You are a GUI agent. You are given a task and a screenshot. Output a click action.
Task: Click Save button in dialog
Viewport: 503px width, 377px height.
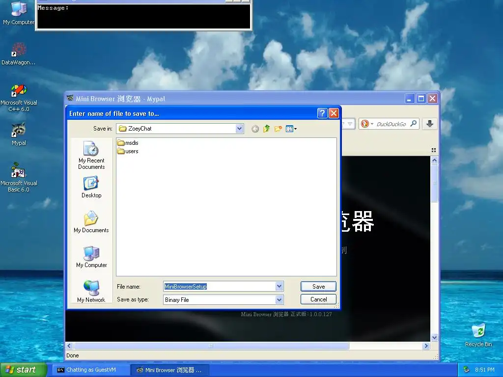[318, 286]
